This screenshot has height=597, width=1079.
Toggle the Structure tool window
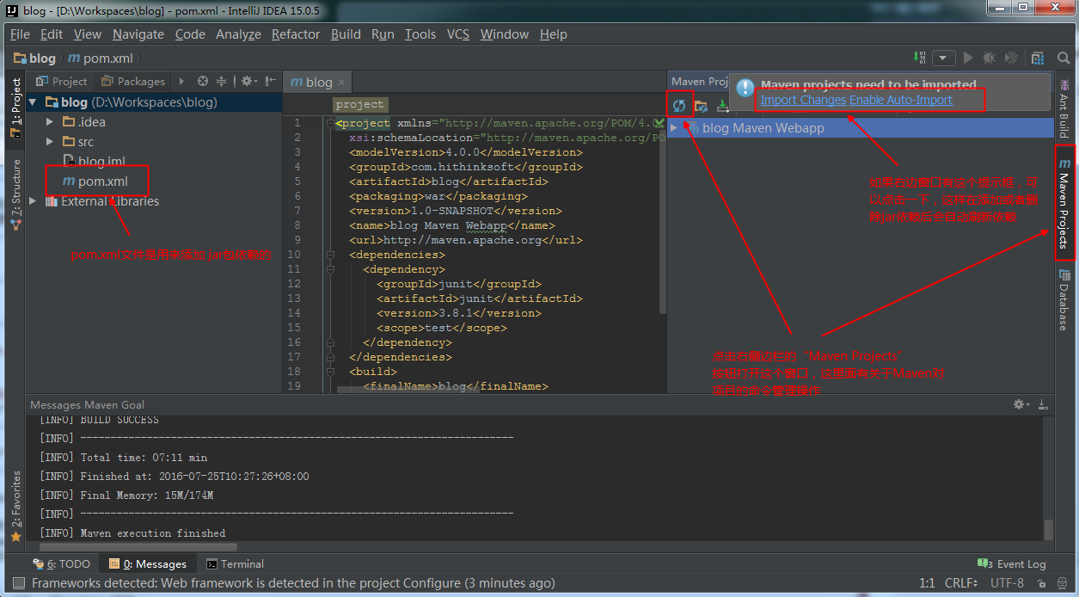click(x=15, y=194)
